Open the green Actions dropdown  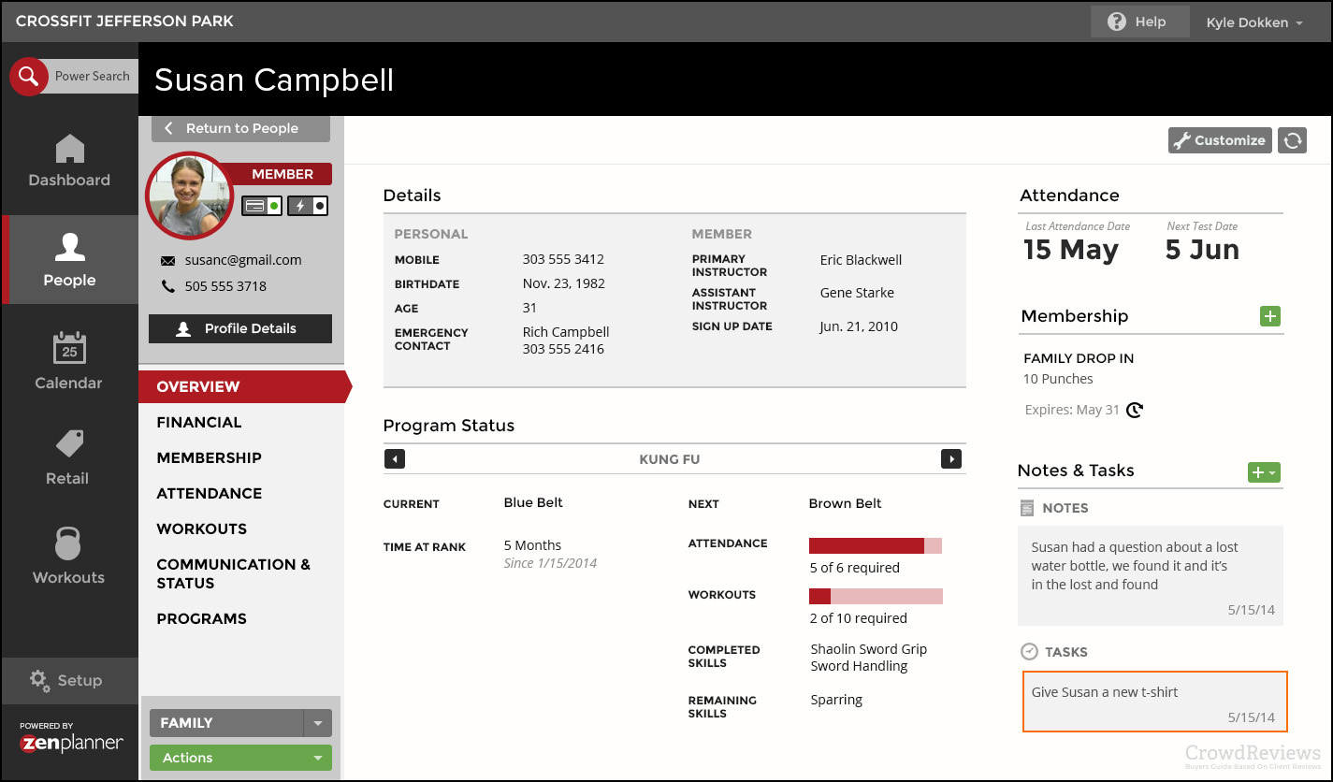pyautogui.click(x=240, y=758)
